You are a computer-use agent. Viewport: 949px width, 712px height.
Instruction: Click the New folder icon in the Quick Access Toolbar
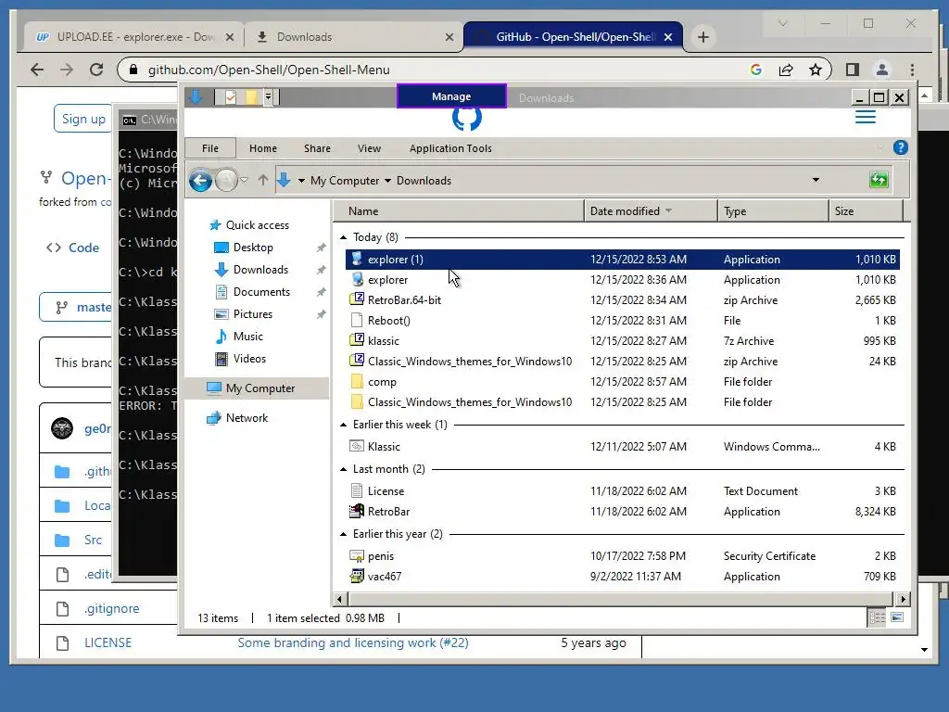[x=250, y=96]
